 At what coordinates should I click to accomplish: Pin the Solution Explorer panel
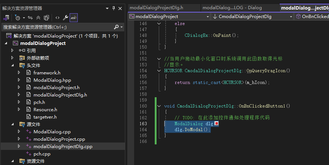click(x=113, y=8)
